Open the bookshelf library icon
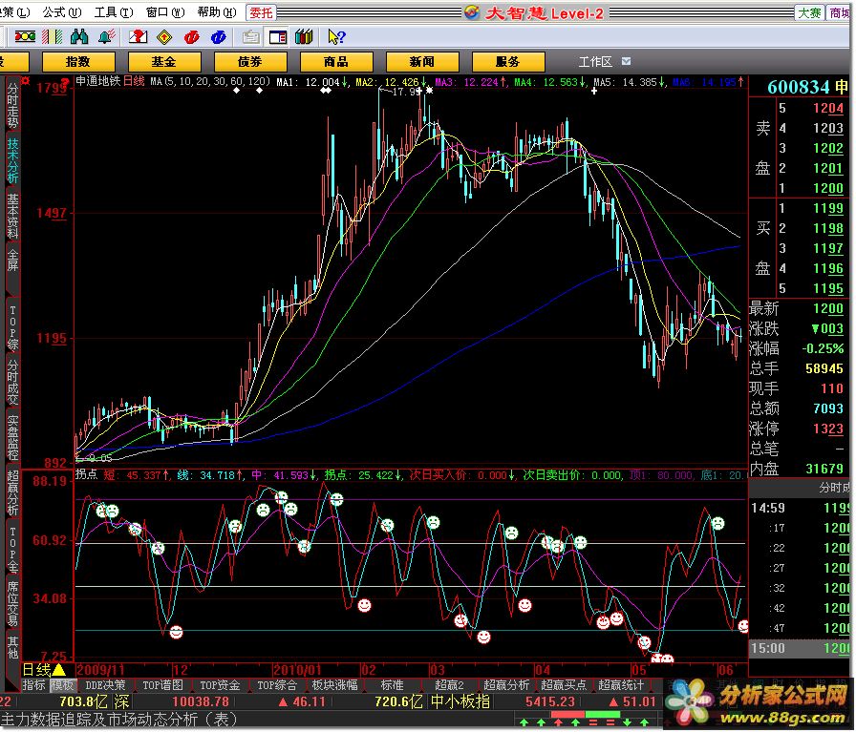 pos(304,36)
